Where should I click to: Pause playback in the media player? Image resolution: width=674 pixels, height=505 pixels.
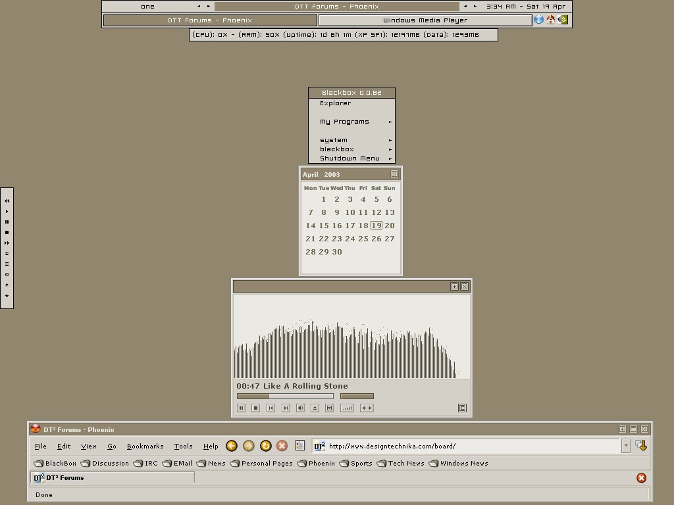[x=241, y=408]
